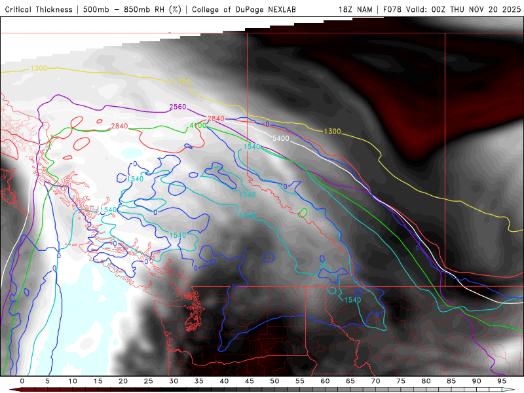Click the colorbar's "90" scale label

[476, 381]
